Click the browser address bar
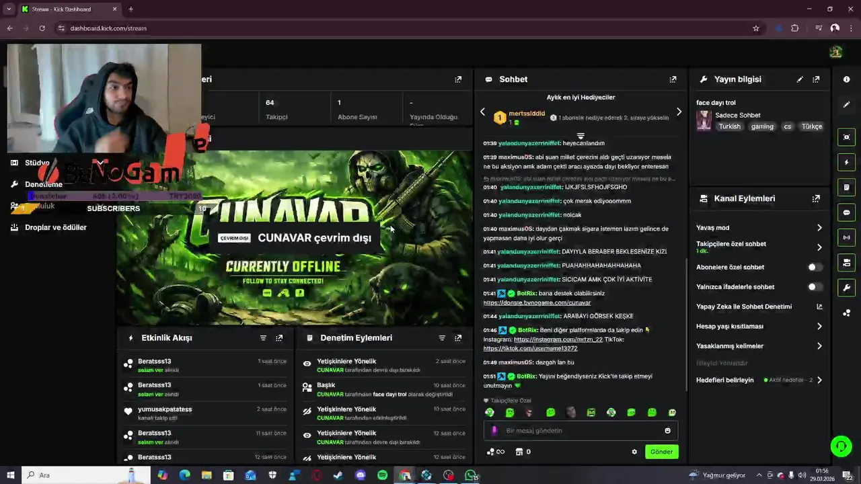861x484 pixels. coord(404,28)
